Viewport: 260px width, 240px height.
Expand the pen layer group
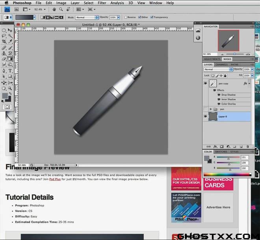tap(211, 109)
